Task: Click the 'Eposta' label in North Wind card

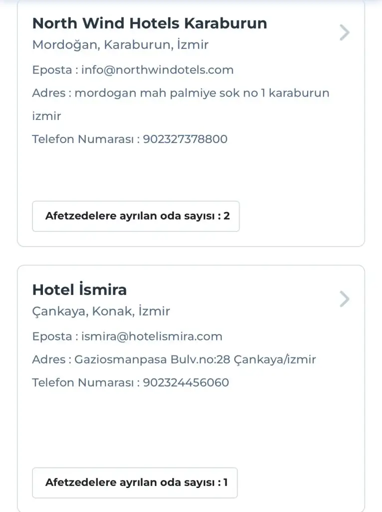Action: pyautogui.click(x=52, y=70)
